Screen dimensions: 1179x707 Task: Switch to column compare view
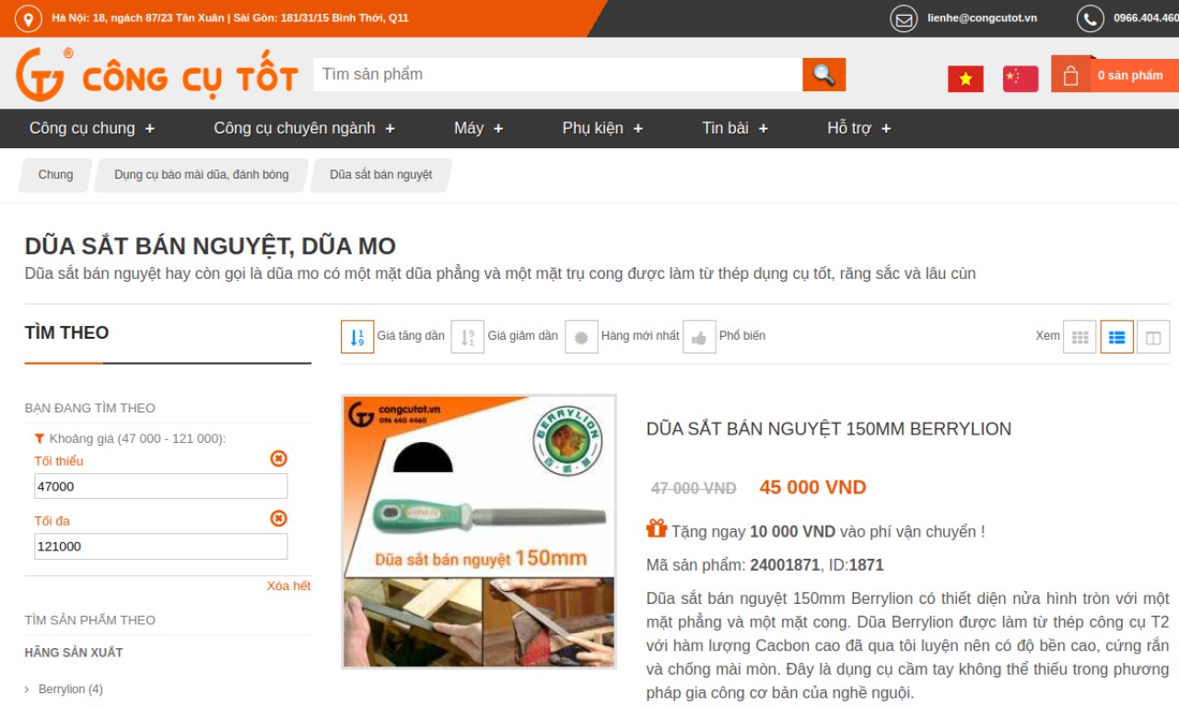1153,337
